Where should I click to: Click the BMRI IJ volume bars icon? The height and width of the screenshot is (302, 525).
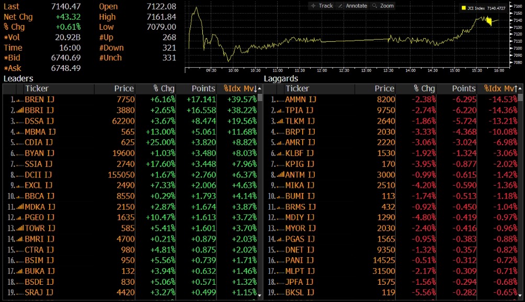20,239
